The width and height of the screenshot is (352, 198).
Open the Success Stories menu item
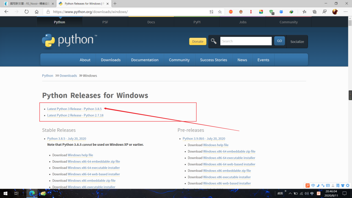point(213,60)
